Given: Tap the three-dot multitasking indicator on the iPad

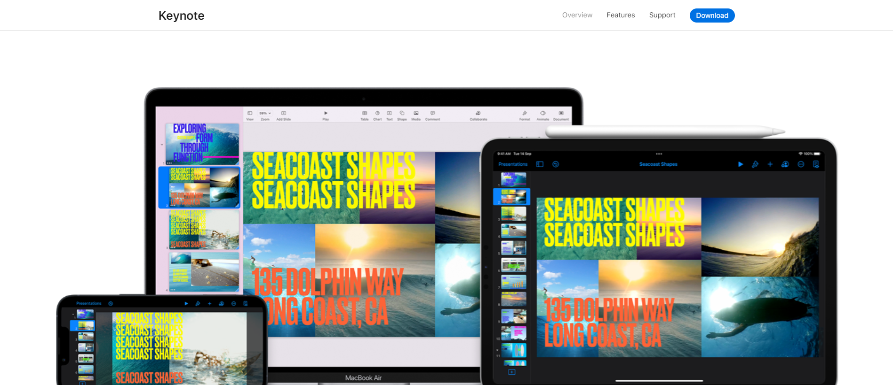Looking at the screenshot, I should (x=659, y=154).
